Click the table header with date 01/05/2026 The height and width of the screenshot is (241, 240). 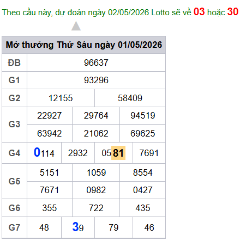(84, 45)
